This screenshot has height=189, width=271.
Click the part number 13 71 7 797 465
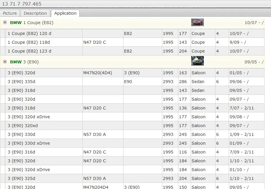[x=22, y=4]
